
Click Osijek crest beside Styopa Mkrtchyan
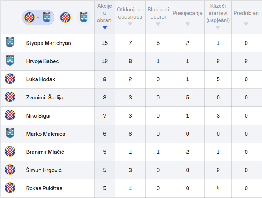[x=10, y=43]
